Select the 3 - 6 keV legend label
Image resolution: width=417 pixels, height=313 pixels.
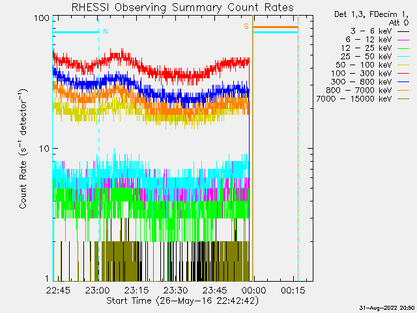(371, 31)
